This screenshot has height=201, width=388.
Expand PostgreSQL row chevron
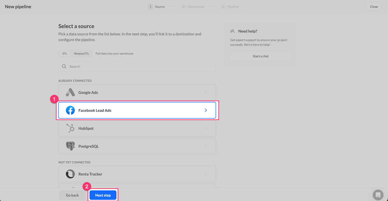pos(205,146)
